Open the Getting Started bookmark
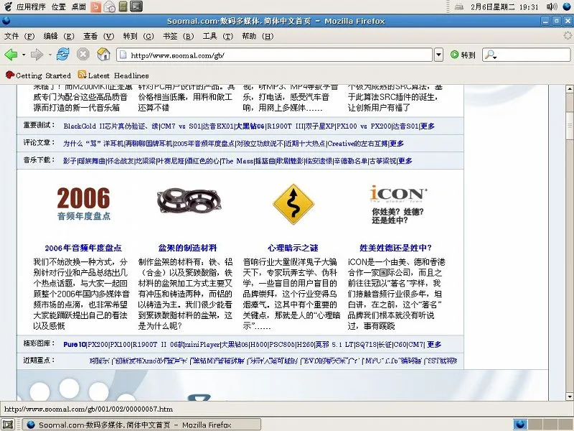 click(38, 75)
